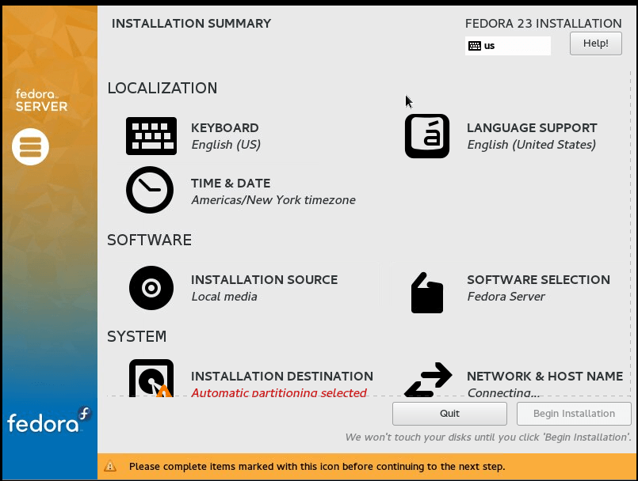Click the Help! button
The image size is (638, 481).
[x=596, y=44]
